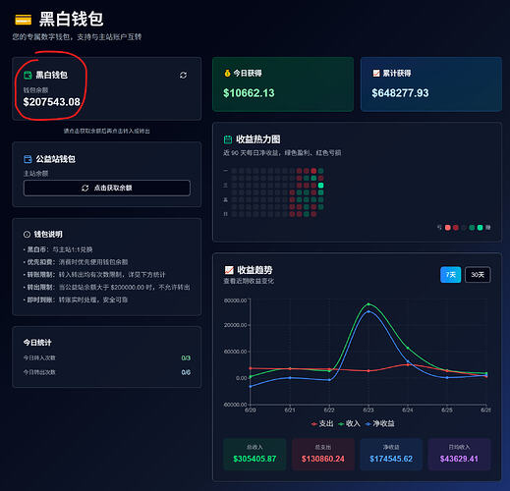Click the bright green swatch in the heatmap legend
The image size is (510, 491).
480,228
